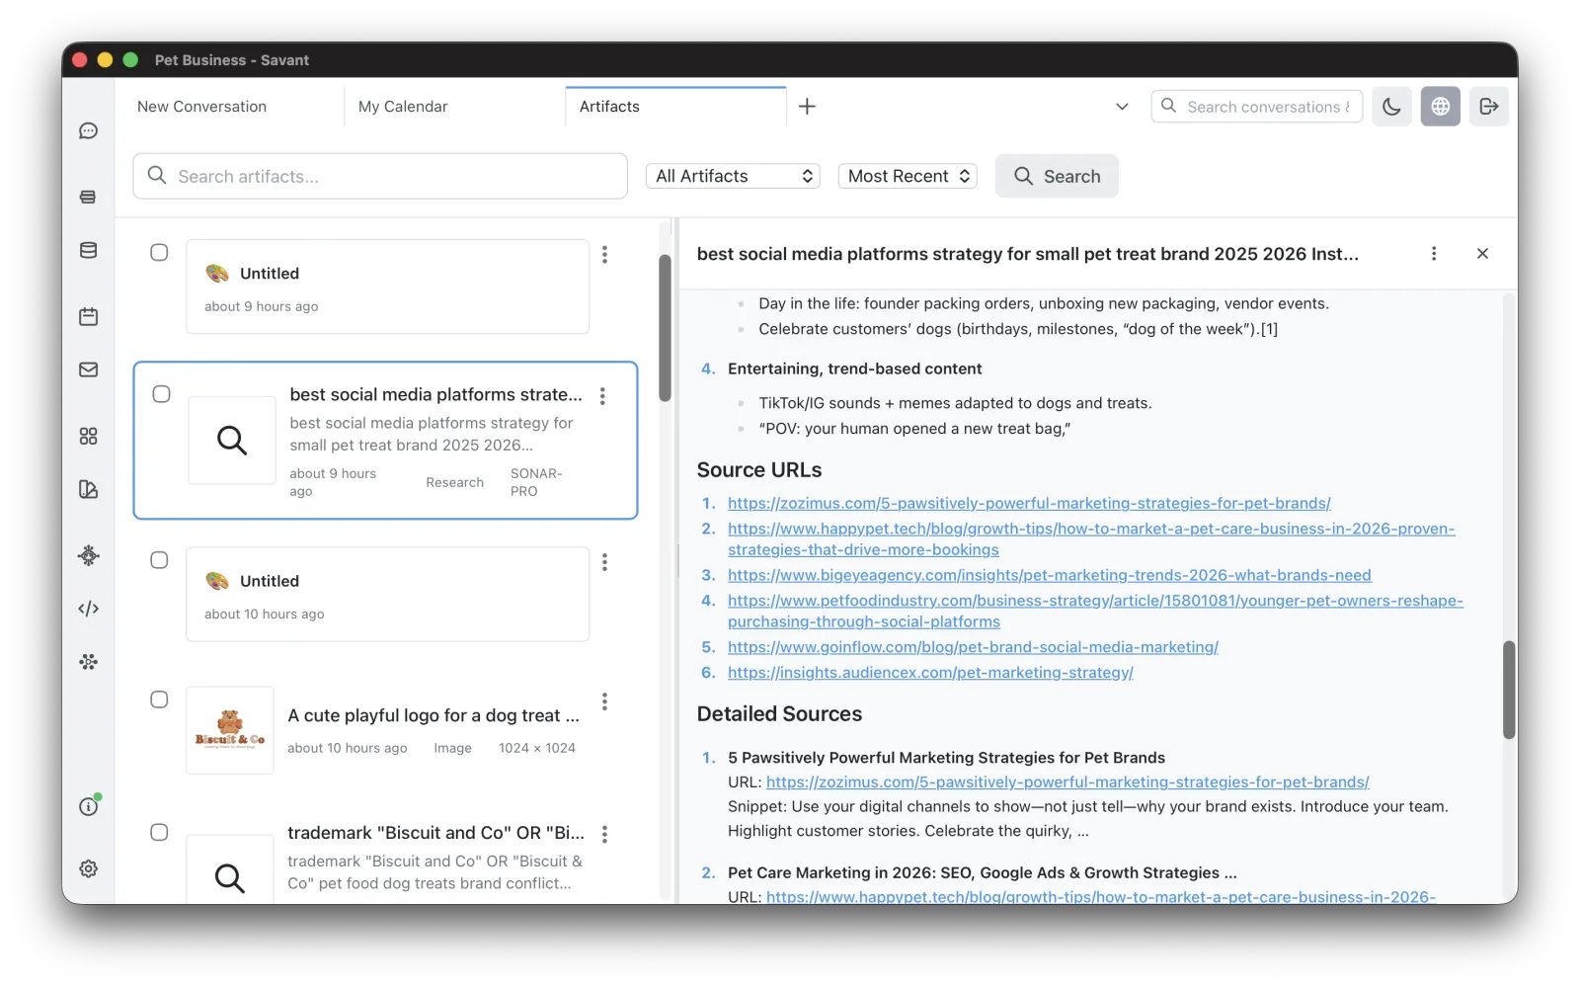Open the chat conversations sidebar icon
This screenshot has width=1580, height=986.
(x=89, y=131)
